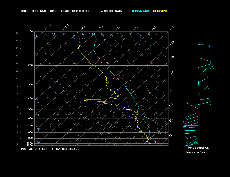230x177 pixels.
Task: Click the 100 pressure level label
Action: pos(30,31)
